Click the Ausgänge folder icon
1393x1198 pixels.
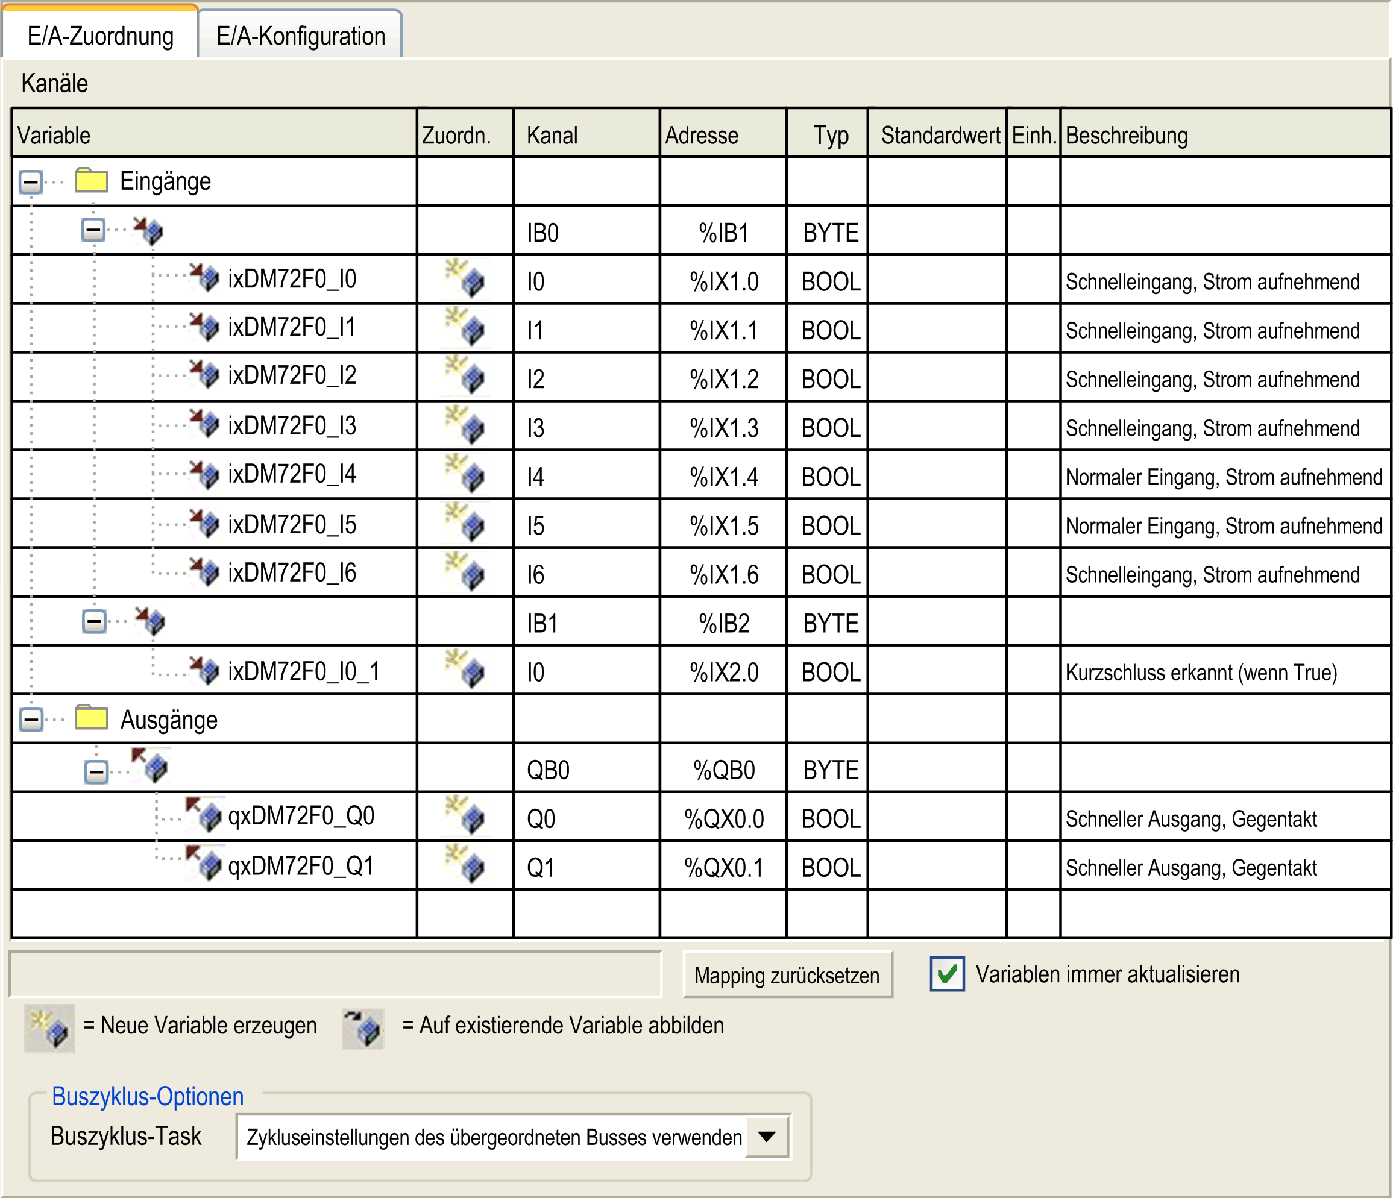tap(92, 717)
